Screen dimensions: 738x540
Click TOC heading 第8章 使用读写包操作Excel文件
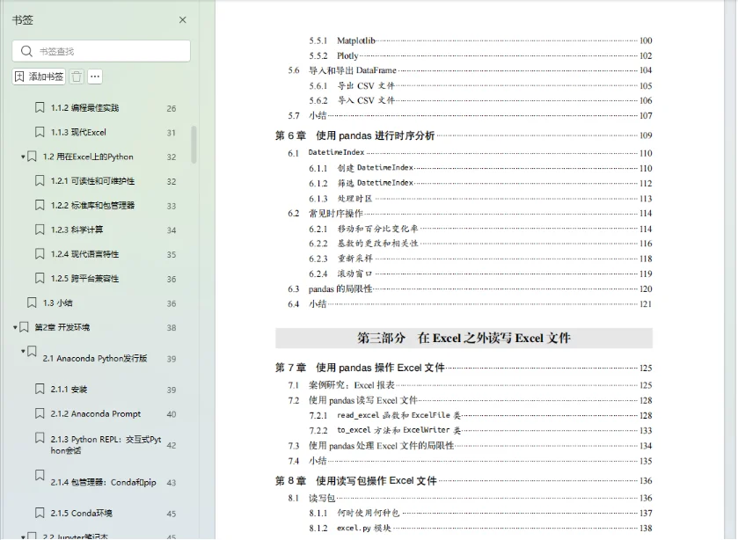click(x=464, y=481)
